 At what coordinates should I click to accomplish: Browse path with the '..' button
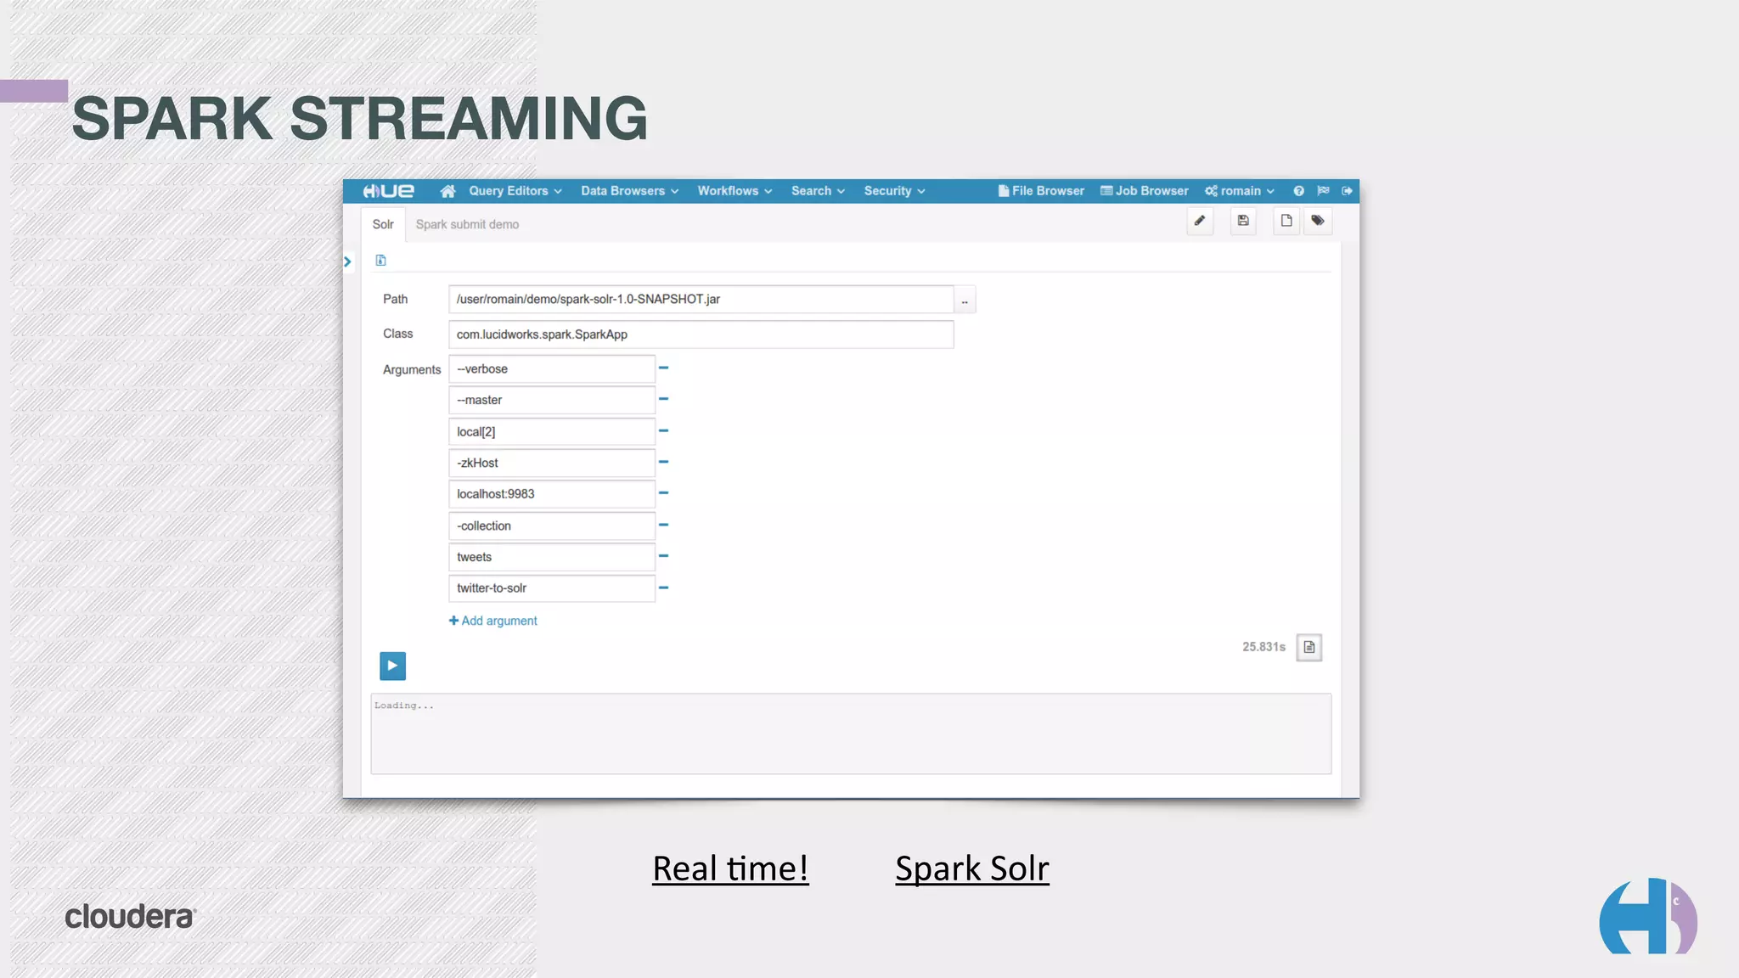965,300
